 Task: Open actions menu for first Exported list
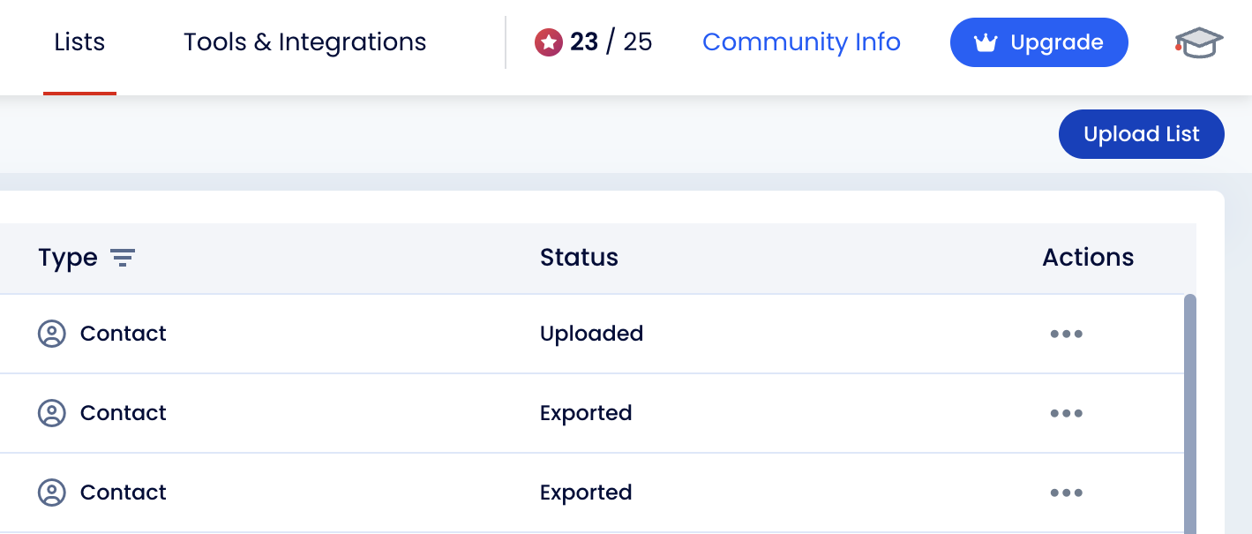(x=1066, y=412)
